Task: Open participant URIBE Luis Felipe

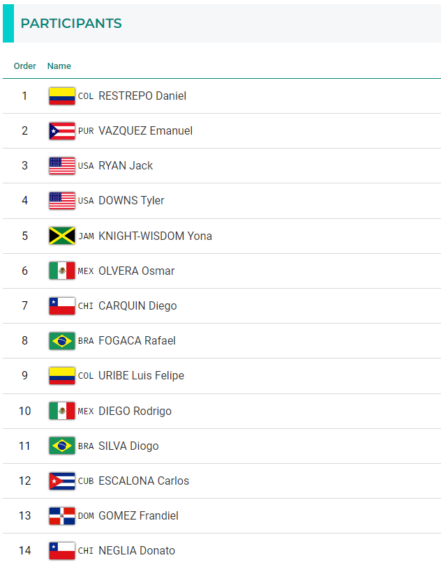Action: coord(141,376)
